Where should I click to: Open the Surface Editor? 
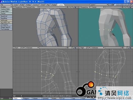(x=6, y=9)
